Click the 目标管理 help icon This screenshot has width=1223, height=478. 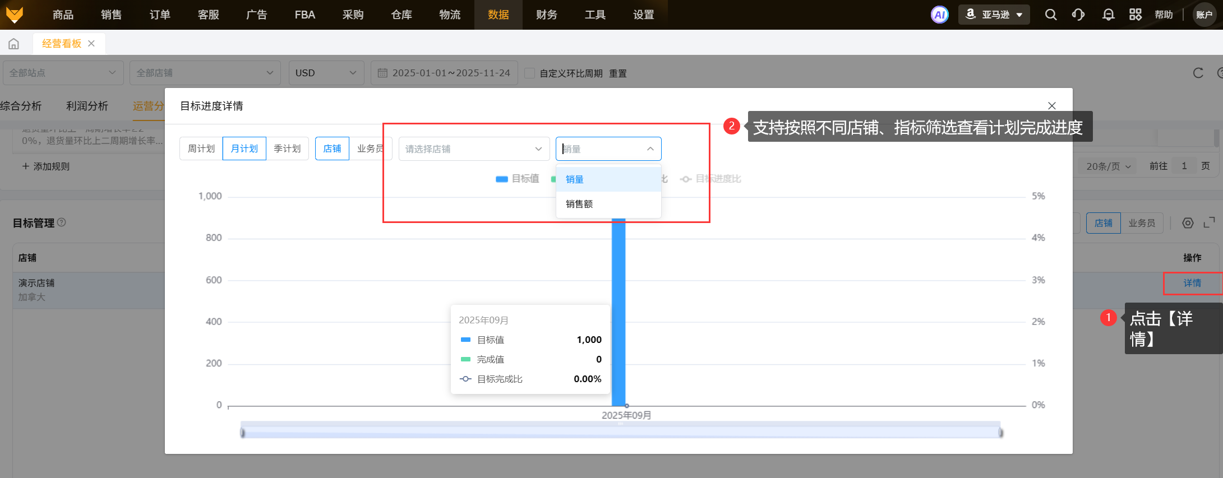pyautogui.click(x=62, y=222)
